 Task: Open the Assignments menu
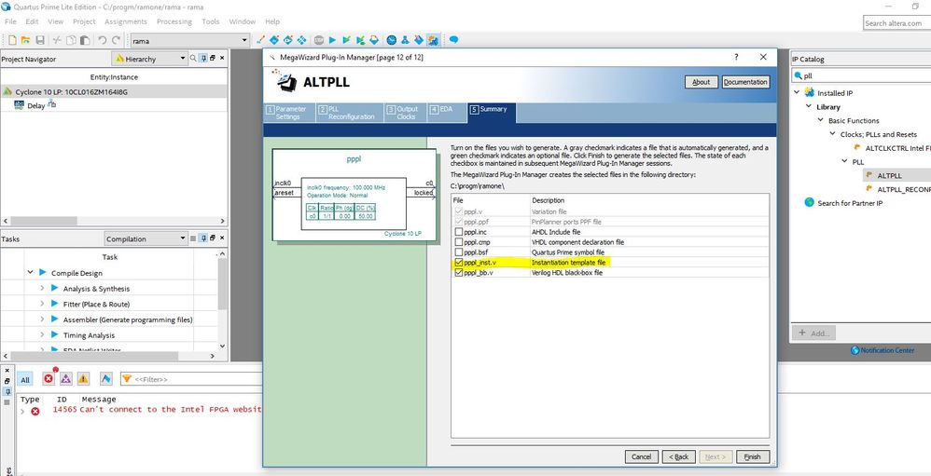tap(125, 21)
